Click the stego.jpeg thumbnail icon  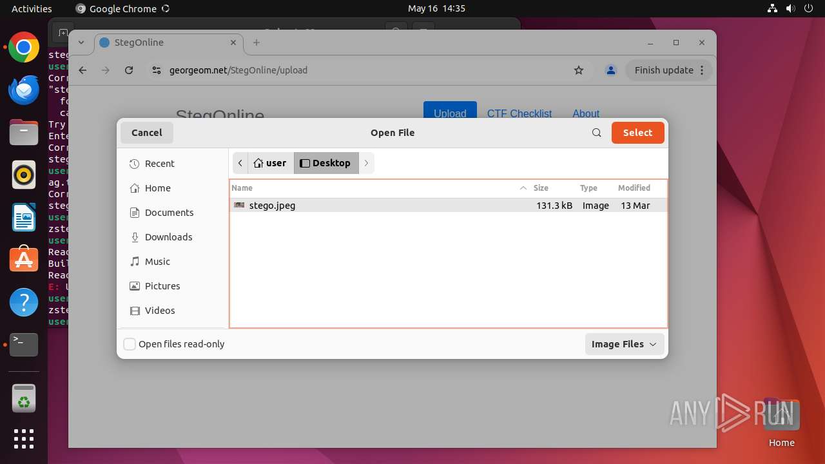point(239,205)
